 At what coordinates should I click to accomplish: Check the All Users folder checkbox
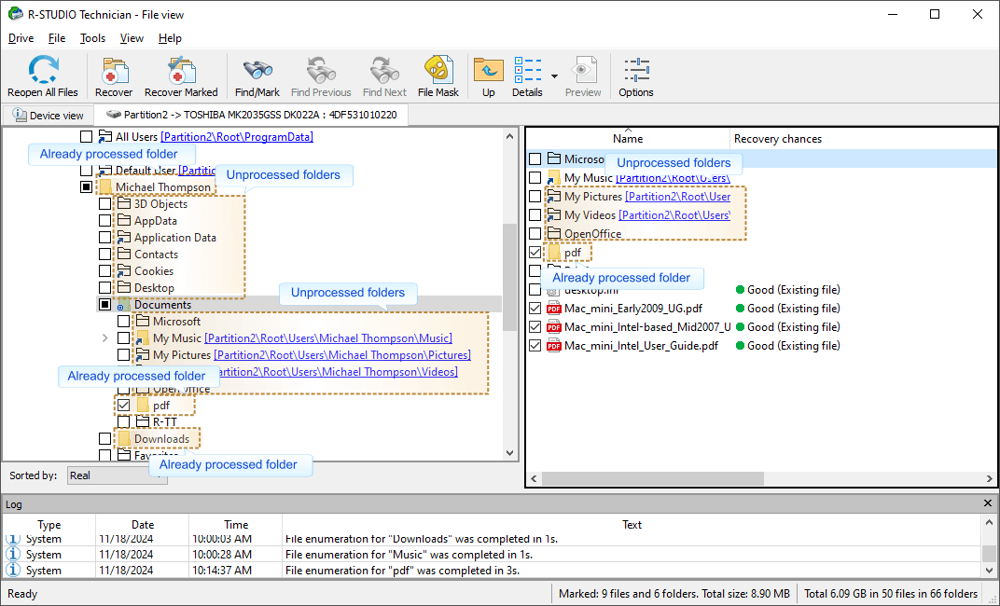pyautogui.click(x=86, y=136)
